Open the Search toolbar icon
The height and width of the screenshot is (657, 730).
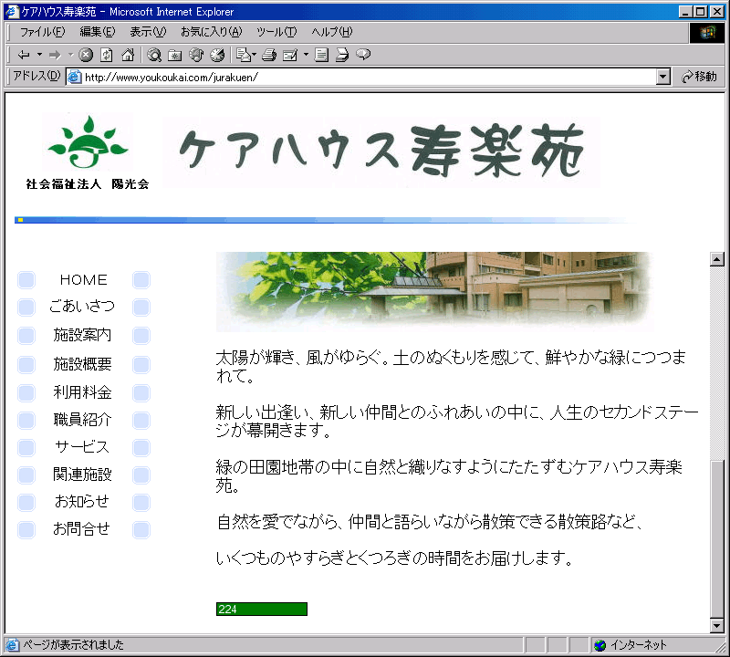click(154, 55)
